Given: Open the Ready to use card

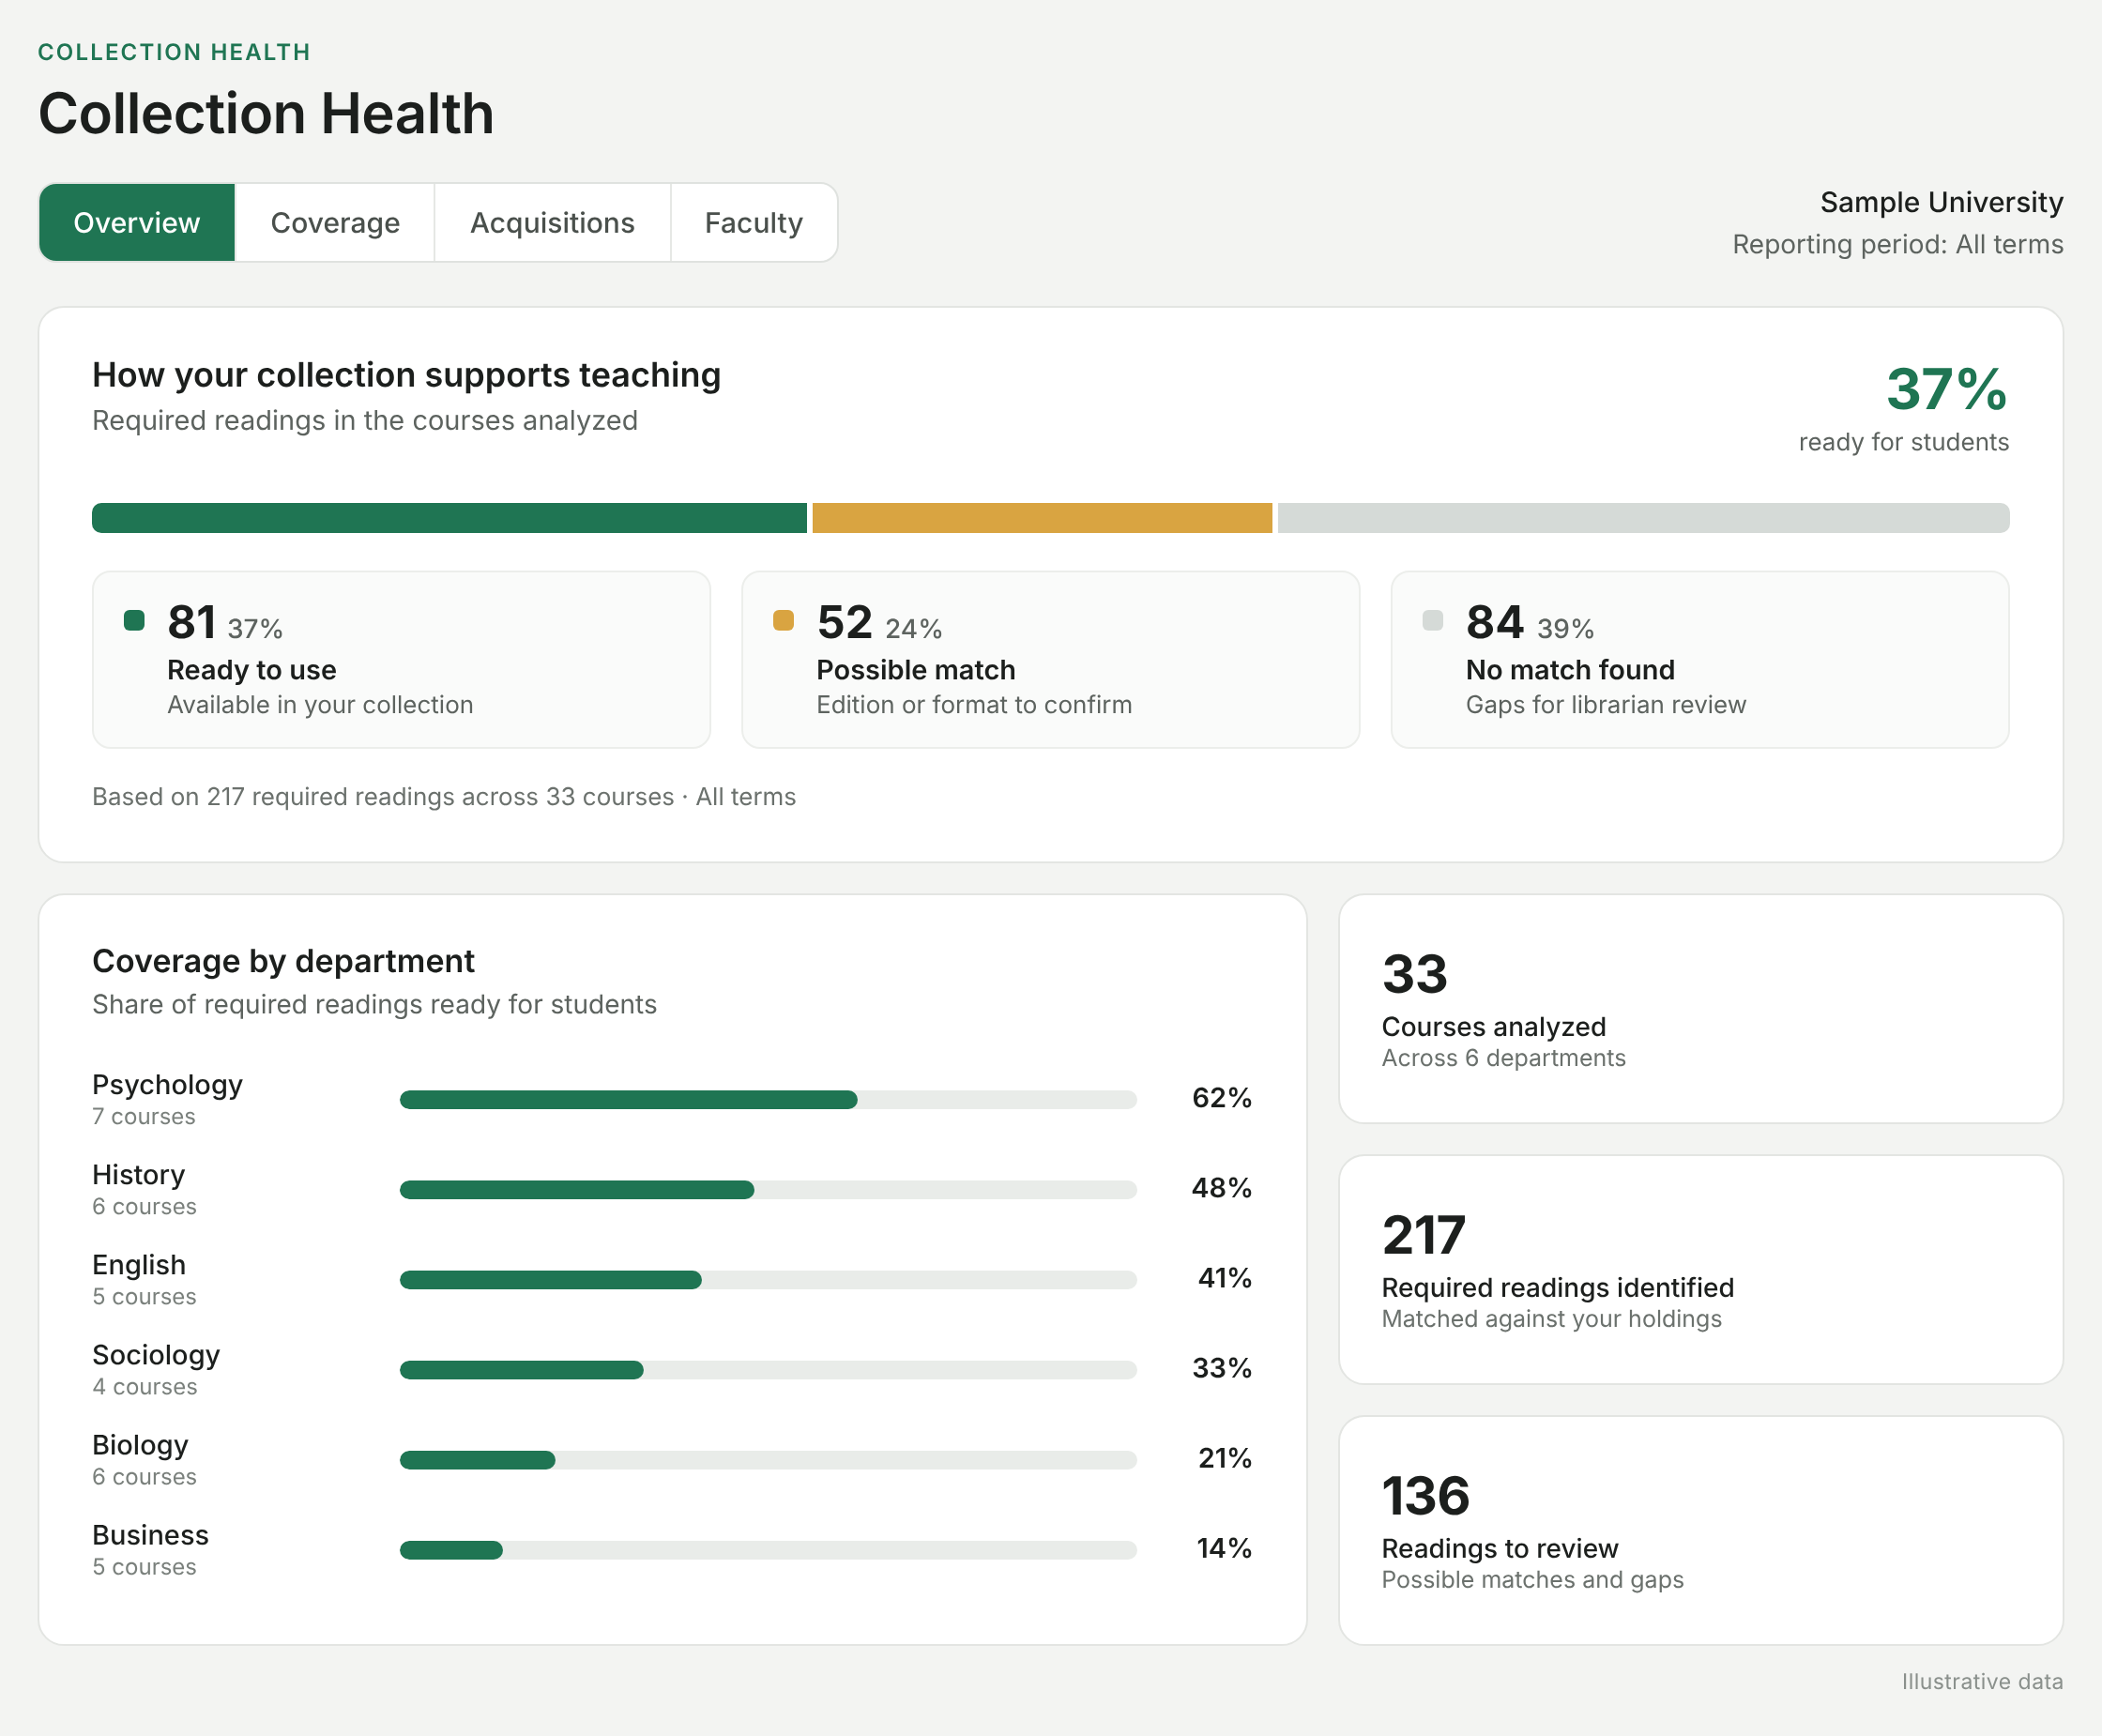Looking at the screenshot, I should 401,660.
